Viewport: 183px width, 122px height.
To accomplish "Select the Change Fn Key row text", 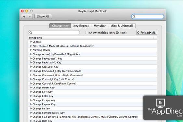I will 41,109.
